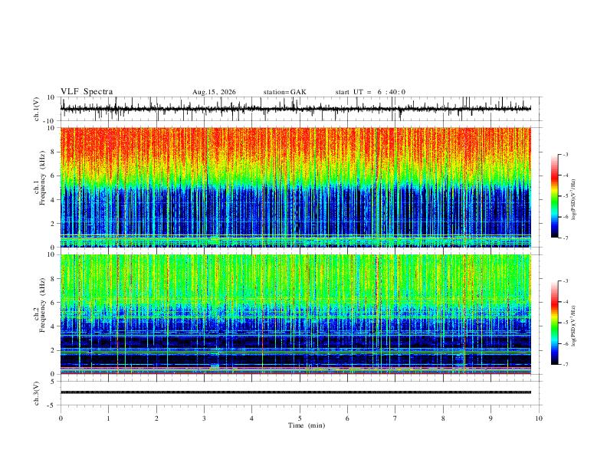607x469 pixels.
Task: Click the ch.3(V) amplitude axis label
Action: pyautogui.click(x=37, y=393)
